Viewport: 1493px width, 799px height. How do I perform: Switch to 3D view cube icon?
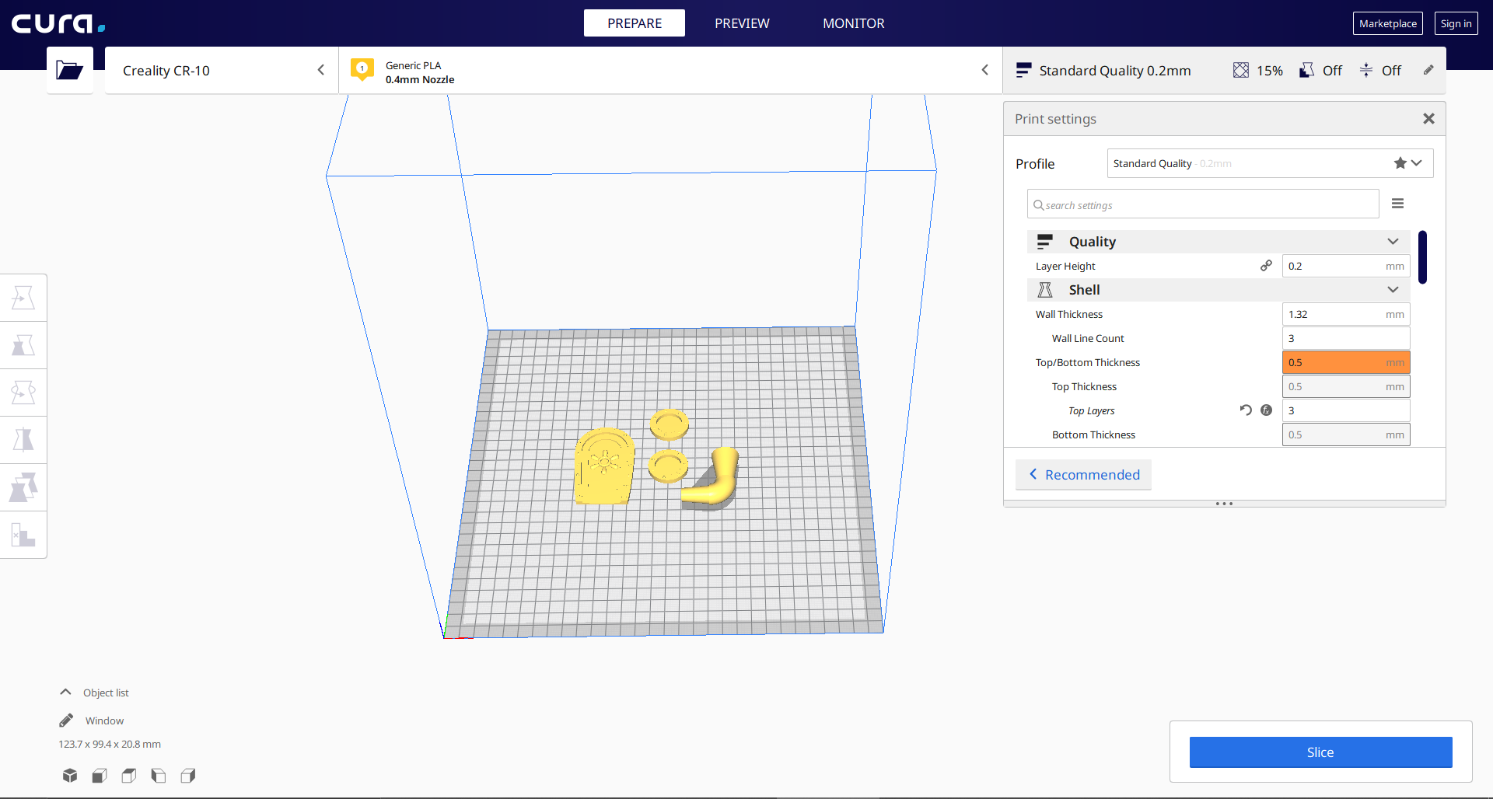click(70, 775)
